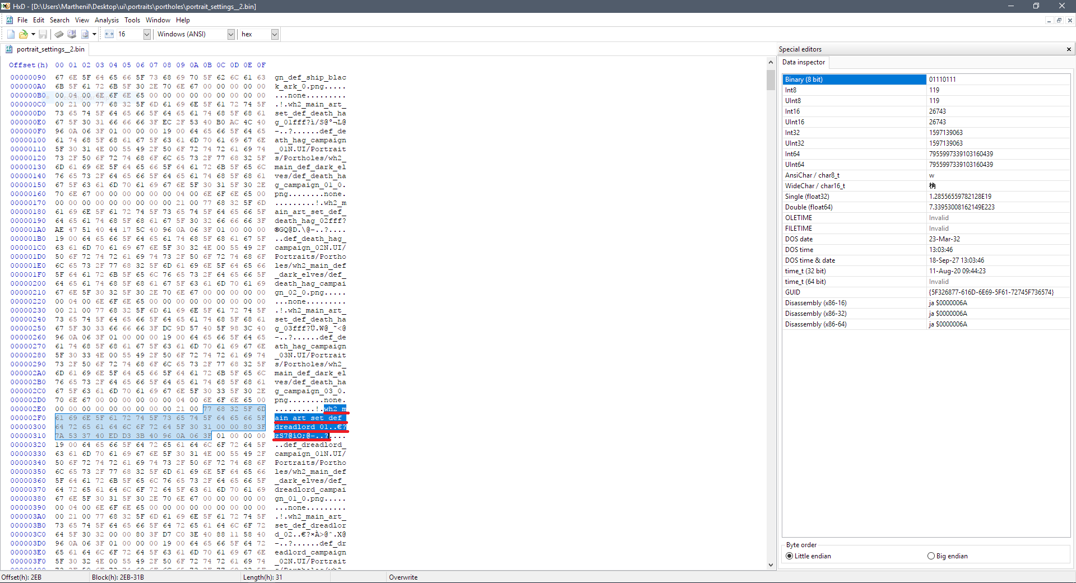Select the Disassembly (x86-16) row
The height and width of the screenshot is (583, 1076).
(926, 303)
